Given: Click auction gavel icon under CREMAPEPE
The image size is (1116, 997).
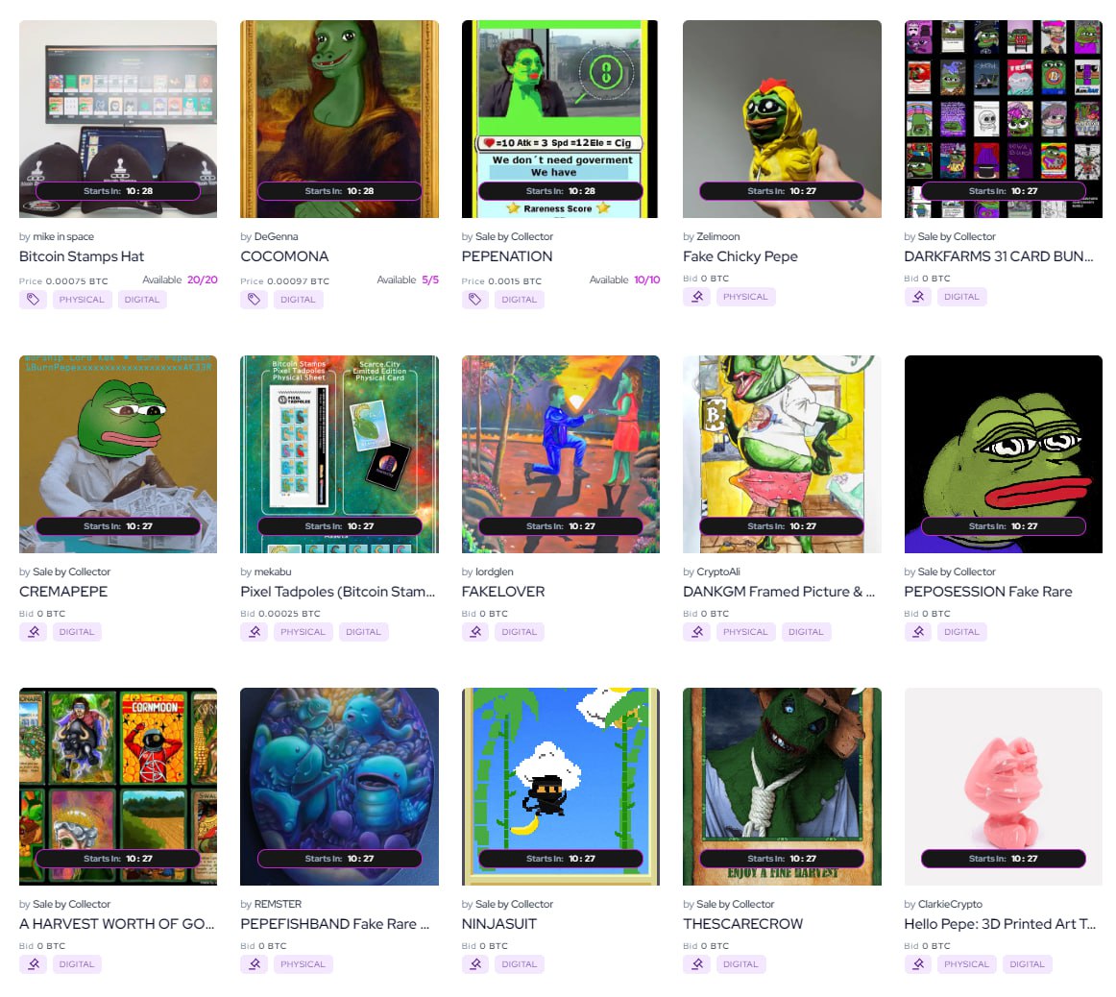Looking at the screenshot, I should click(x=33, y=632).
